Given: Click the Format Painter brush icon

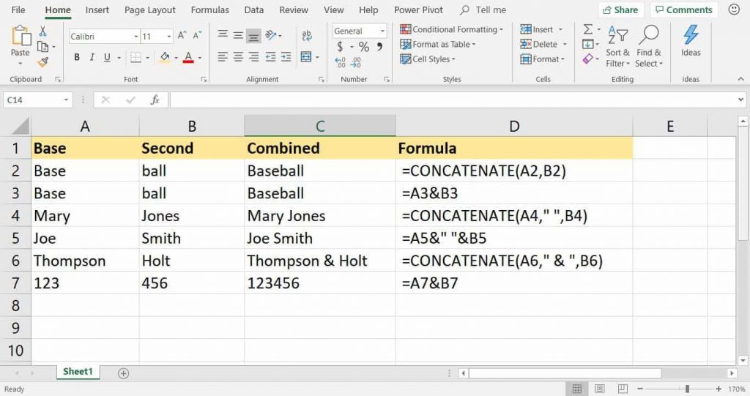Looking at the screenshot, I should [42, 62].
